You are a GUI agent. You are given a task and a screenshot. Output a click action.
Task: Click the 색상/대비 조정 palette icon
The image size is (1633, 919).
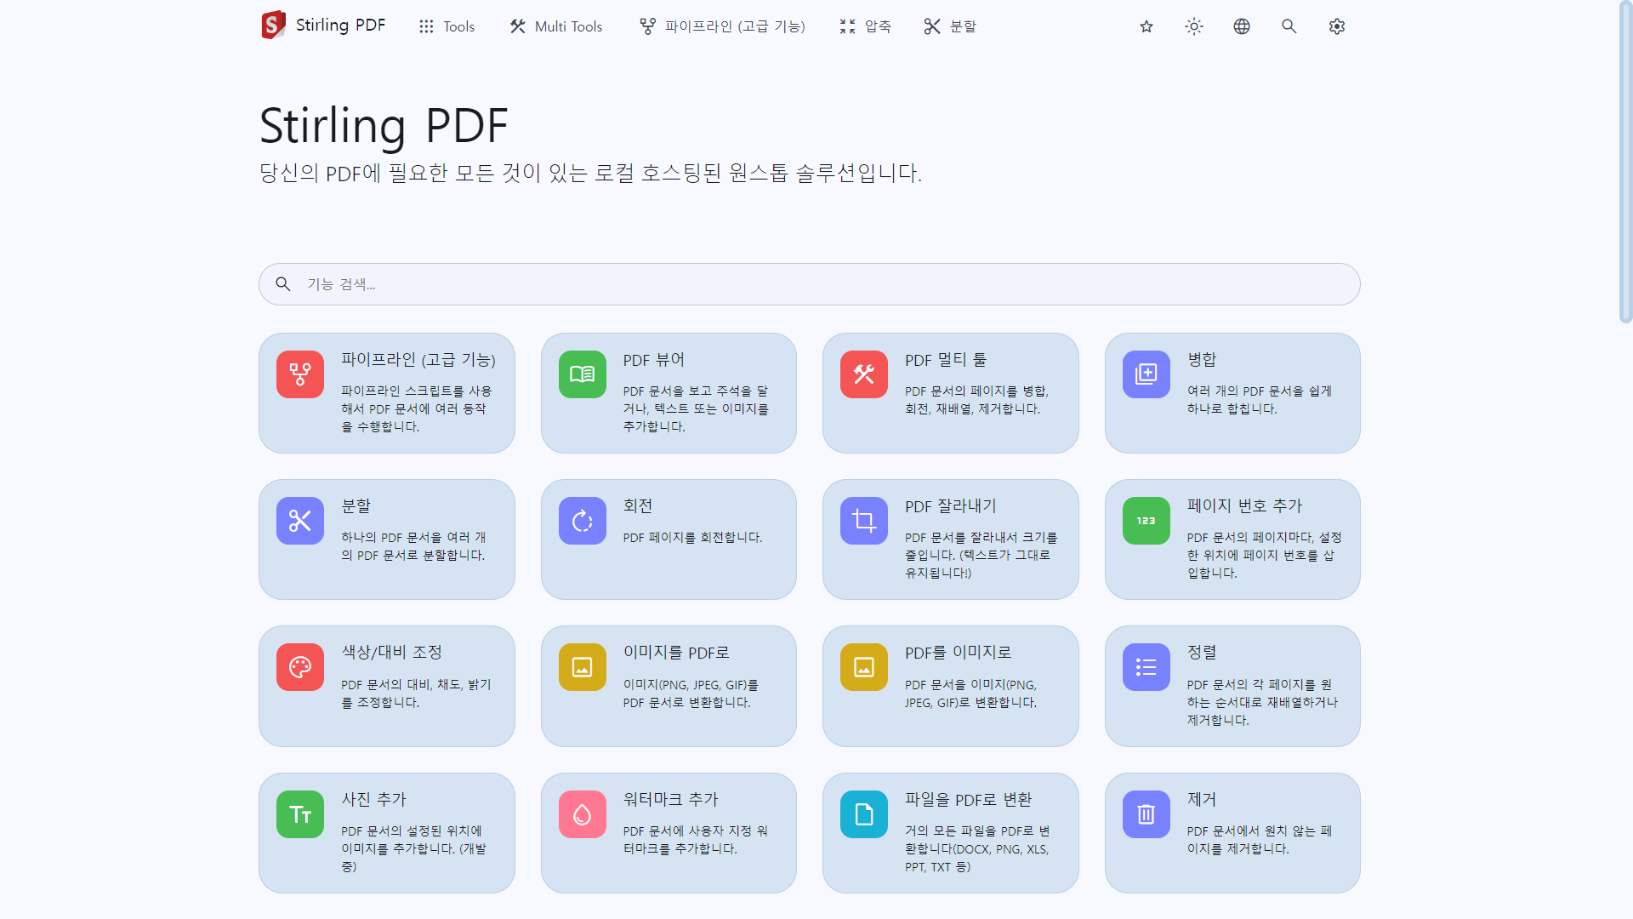tap(300, 667)
